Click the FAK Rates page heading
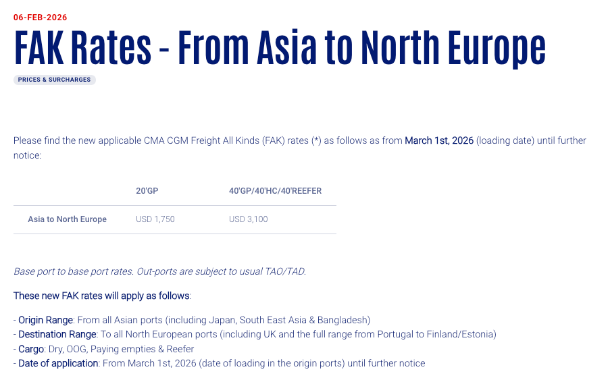The image size is (608, 382). coord(279,47)
